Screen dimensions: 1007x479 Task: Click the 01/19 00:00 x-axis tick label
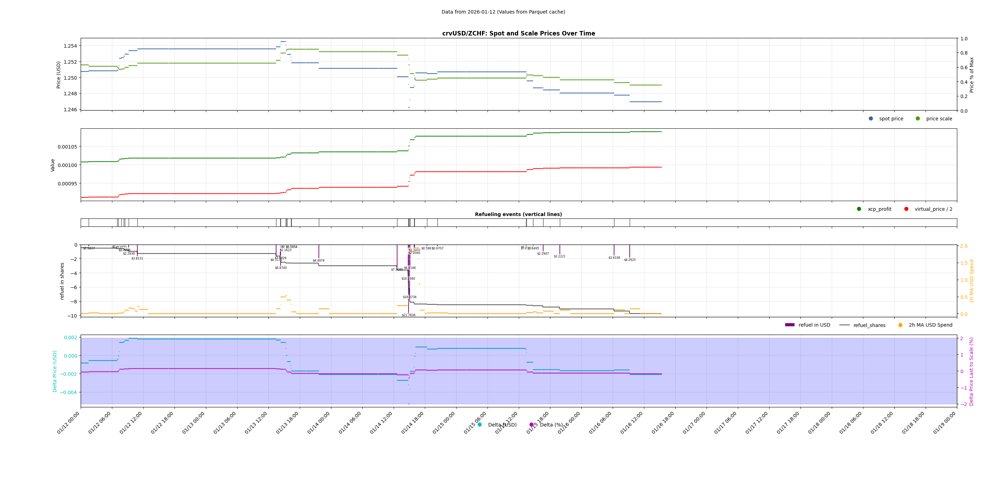pyautogui.click(x=945, y=423)
